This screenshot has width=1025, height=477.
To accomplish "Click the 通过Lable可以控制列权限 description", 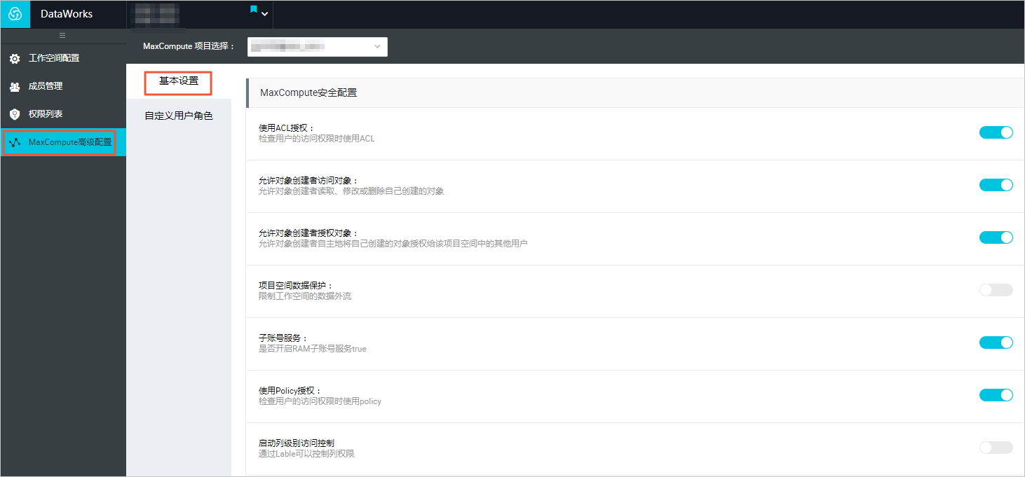I will [x=306, y=454].
